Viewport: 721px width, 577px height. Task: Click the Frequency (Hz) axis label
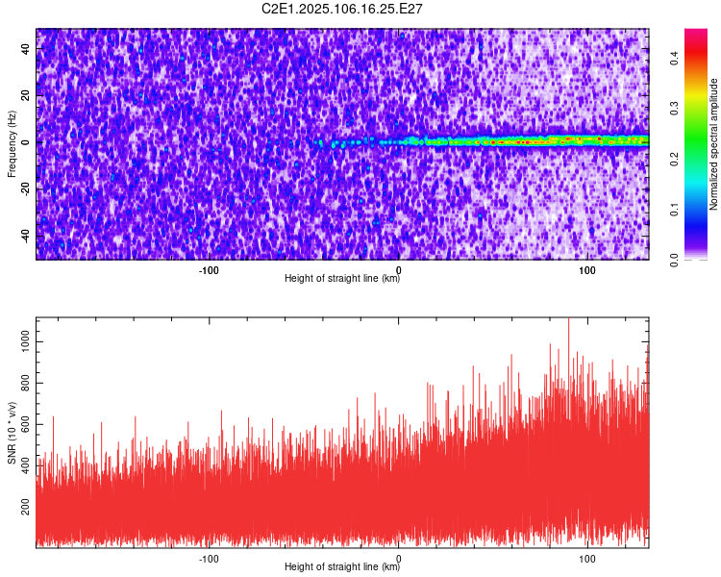click(12, 144)
